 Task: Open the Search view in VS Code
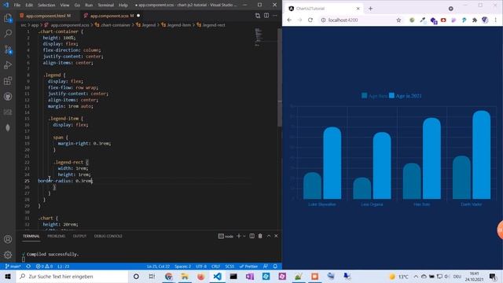(8, 33)
